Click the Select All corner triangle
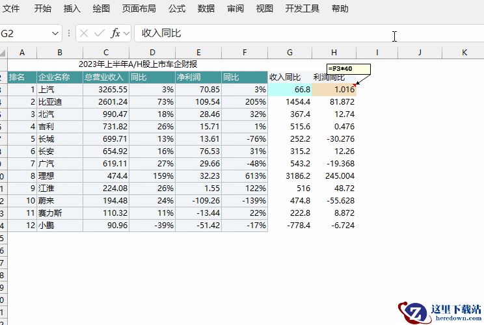Image resolution: width=484 pixels, height=325 pixels. pyautogui.click(x=3, y=53)
